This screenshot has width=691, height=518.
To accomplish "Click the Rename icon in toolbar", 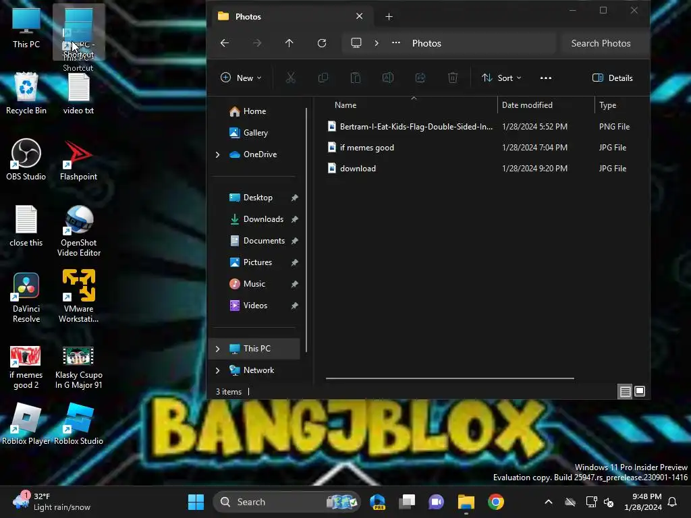I will [x=388, y=78].
